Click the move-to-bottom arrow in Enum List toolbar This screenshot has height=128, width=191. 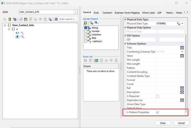tap(116, 60)
